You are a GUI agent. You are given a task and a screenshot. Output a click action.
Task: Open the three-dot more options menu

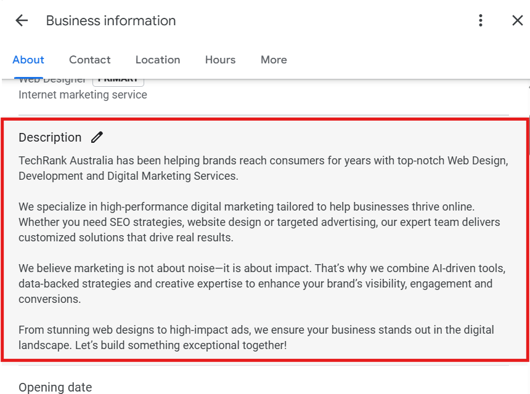tap(481, 20)
